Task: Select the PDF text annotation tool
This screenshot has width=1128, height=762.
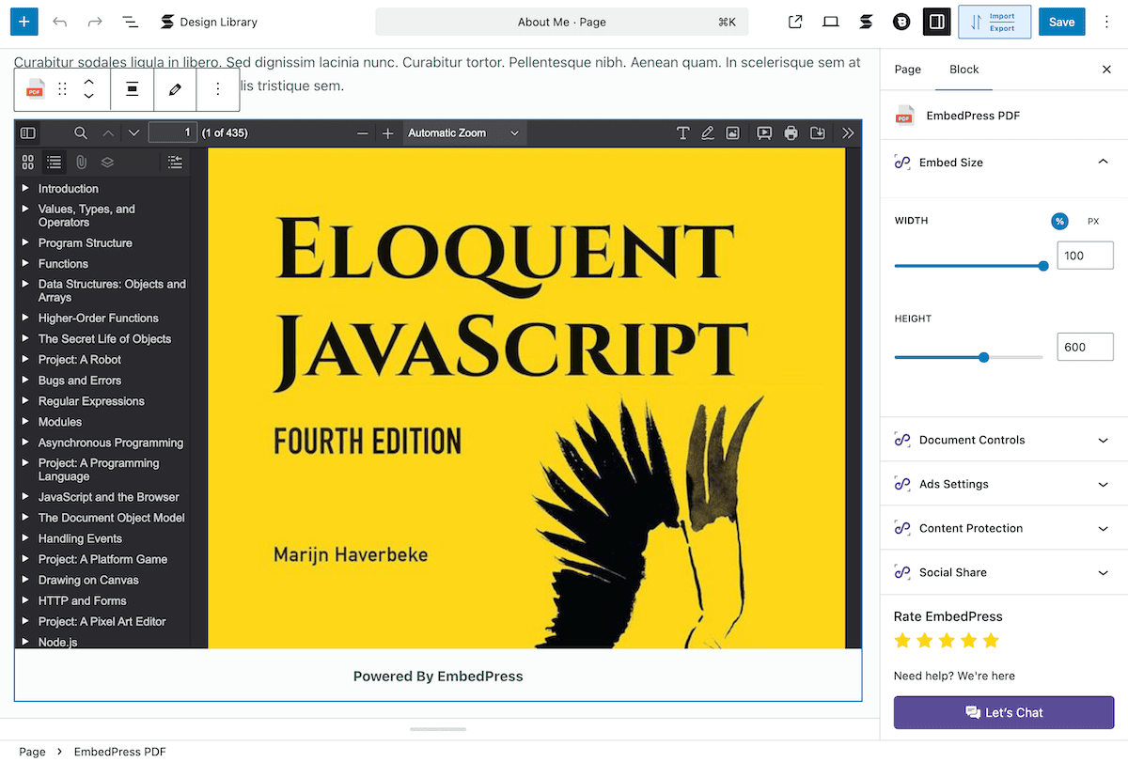Action: 683,133
